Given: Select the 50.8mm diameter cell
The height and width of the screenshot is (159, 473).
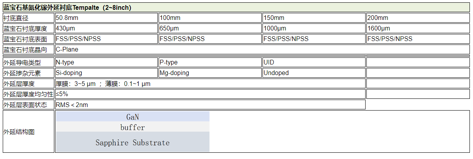Looking at the screenshot, I should 106,18.
